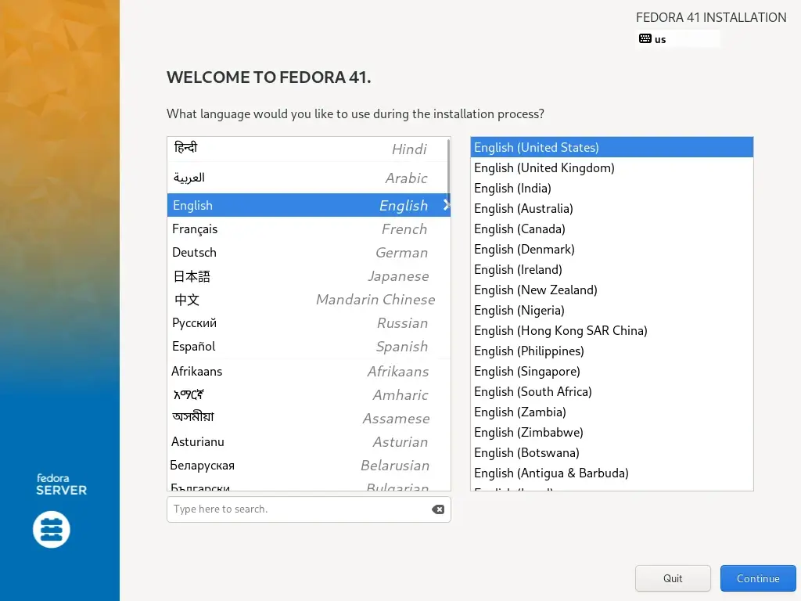The height and width of the screenshot is (601, 801).
Task: Clear the search field with backspace icon
Action: tap(438, 509)
